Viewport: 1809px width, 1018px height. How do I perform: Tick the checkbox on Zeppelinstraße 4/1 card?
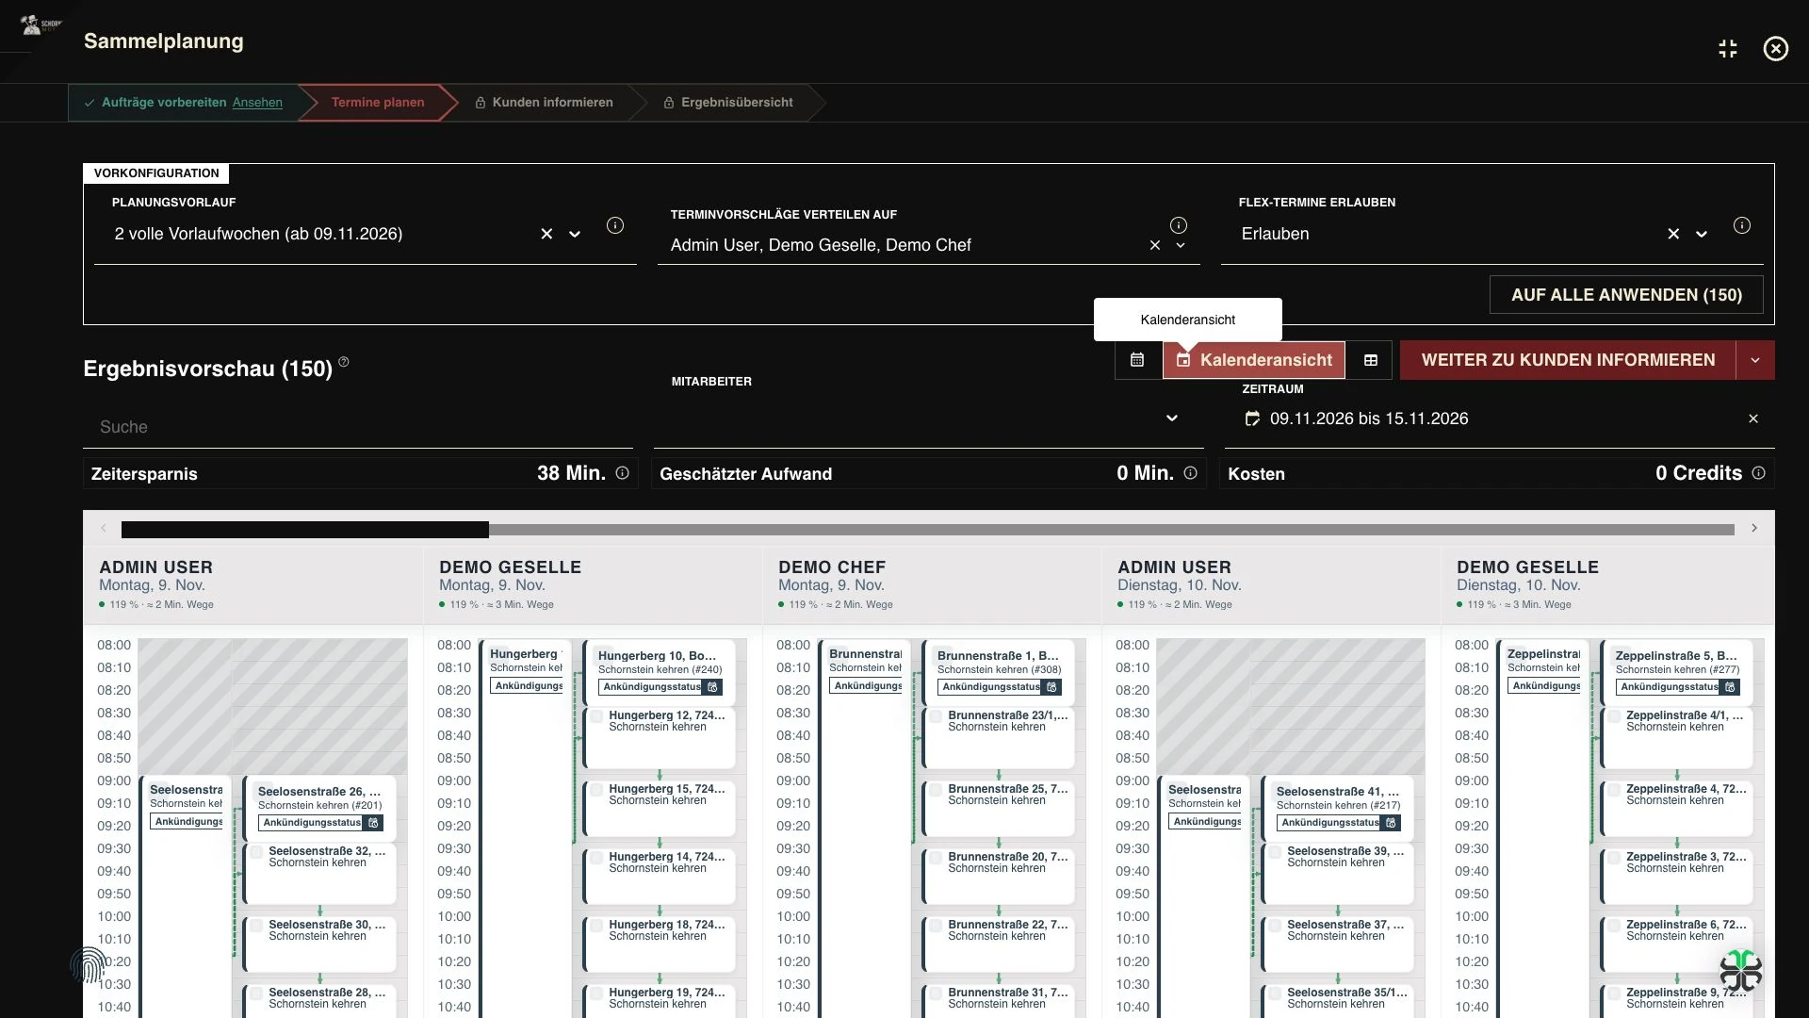click(x=1614, y=716)
